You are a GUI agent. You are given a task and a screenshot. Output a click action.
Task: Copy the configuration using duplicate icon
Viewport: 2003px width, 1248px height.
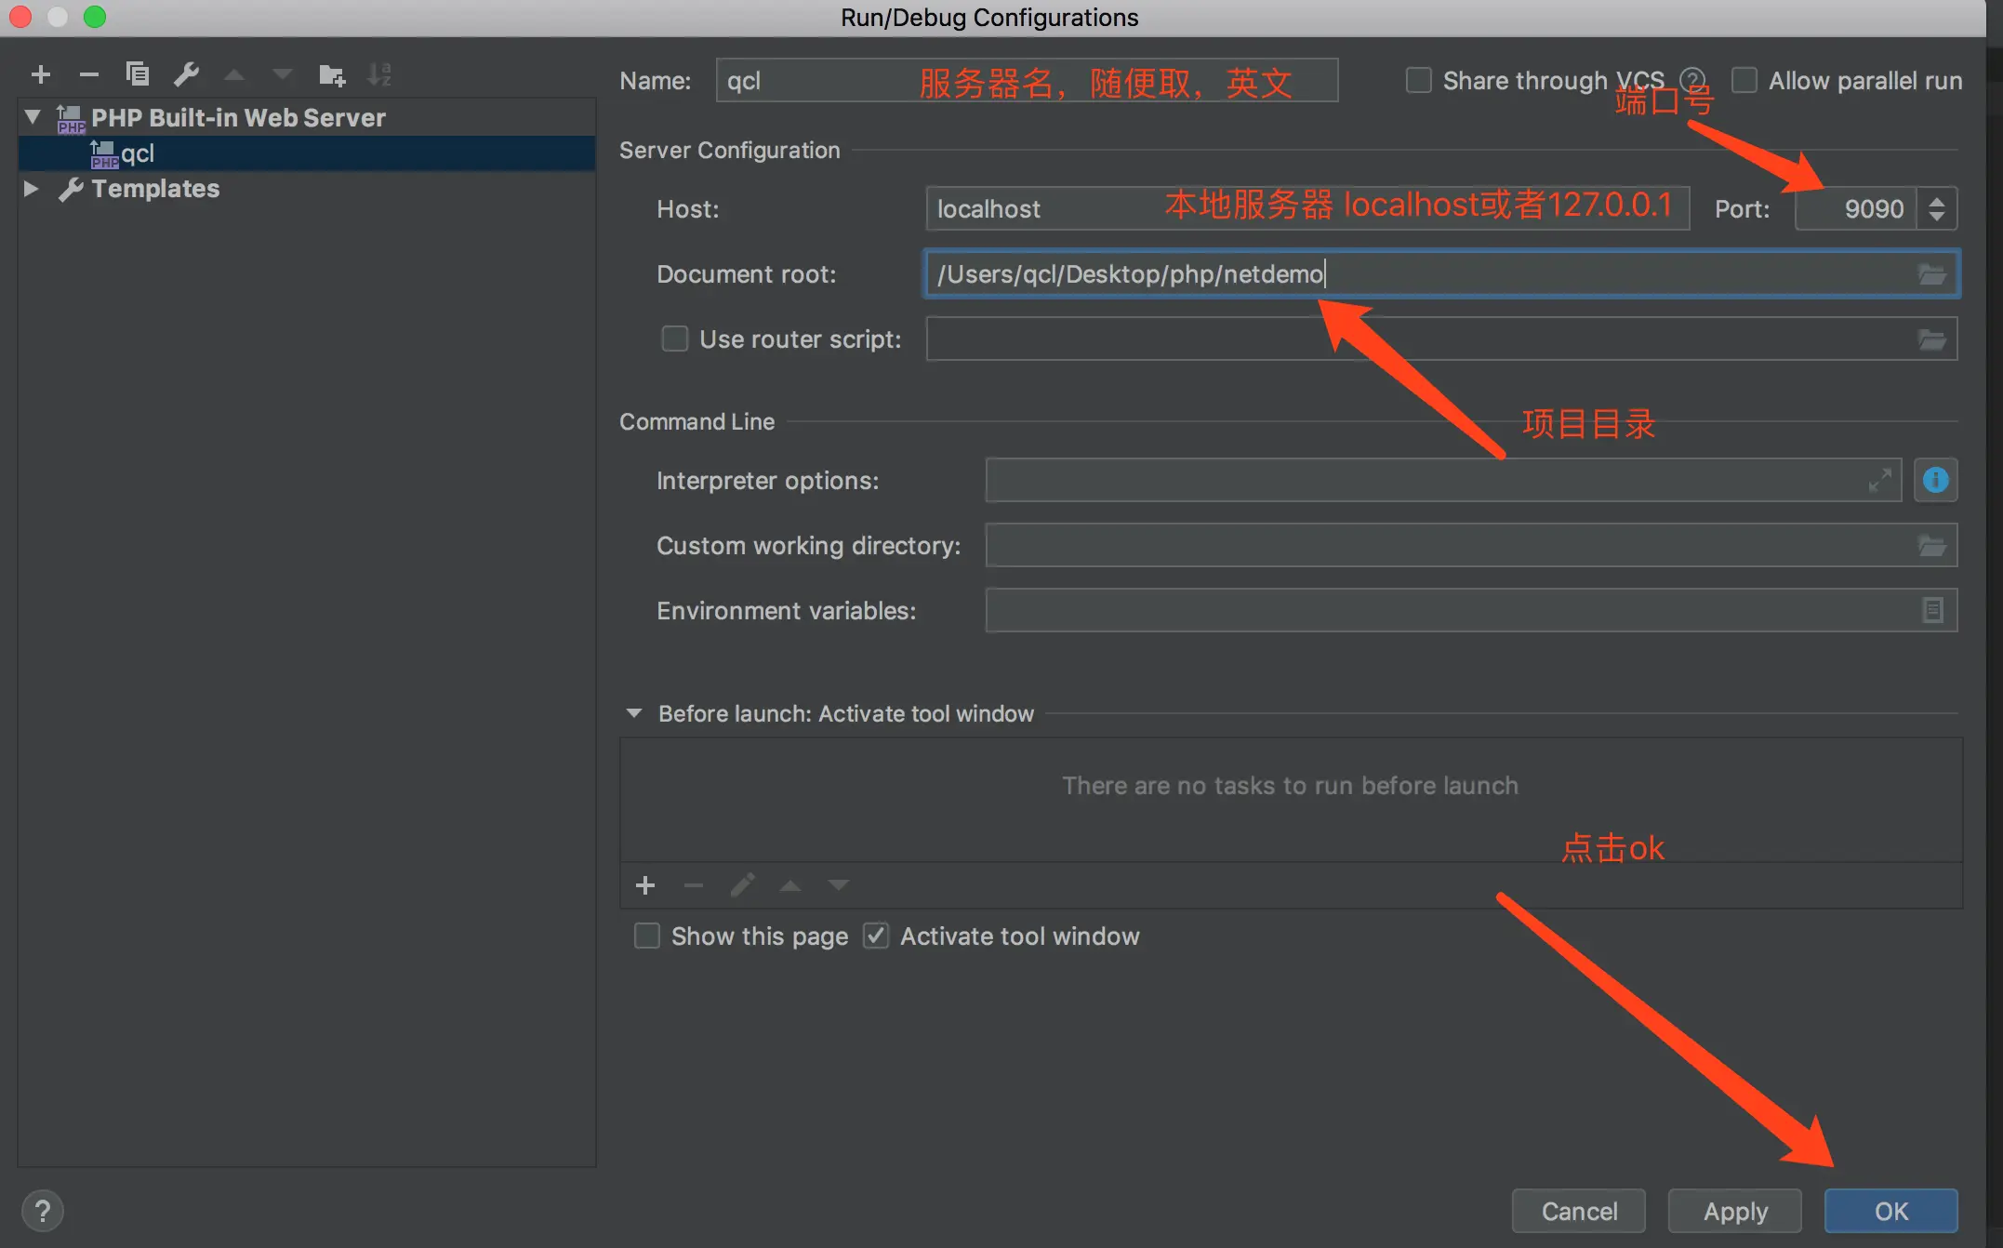138,74
